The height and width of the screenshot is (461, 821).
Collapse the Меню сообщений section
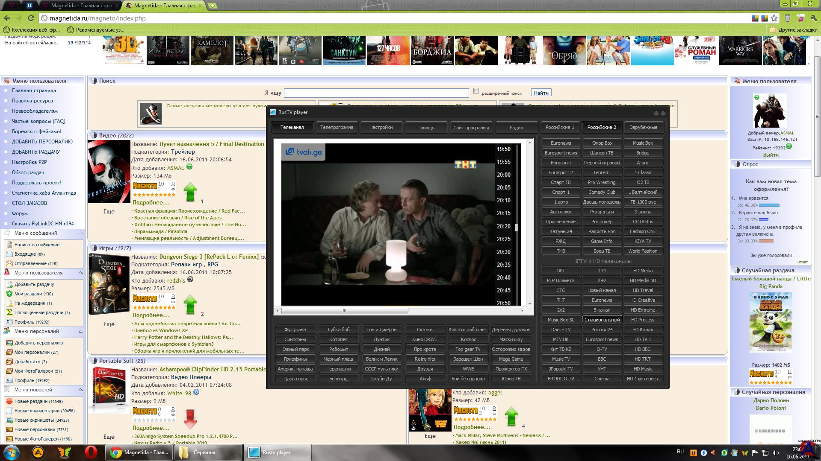(80, 233)
